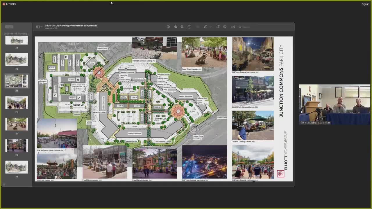Click the Sign in link
The width and height of the screenshot is (372, 209).
click(x=366, y=4)
